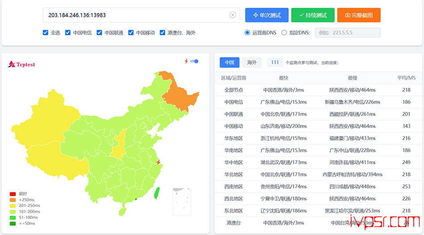Take full screenshot with 完整截图
The image size is (424, 235).
coord(359,15)
